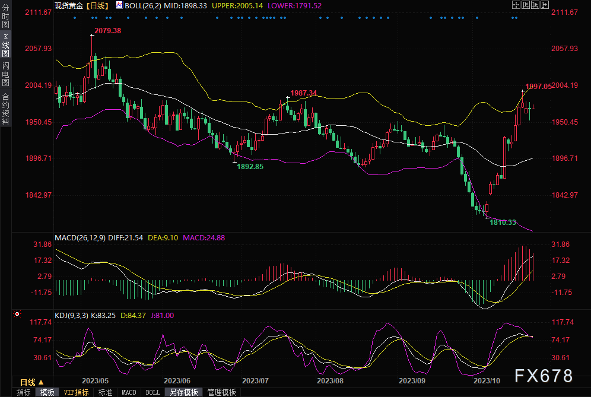
Task: Click the 另存模板 button
Action: [184, 392]
